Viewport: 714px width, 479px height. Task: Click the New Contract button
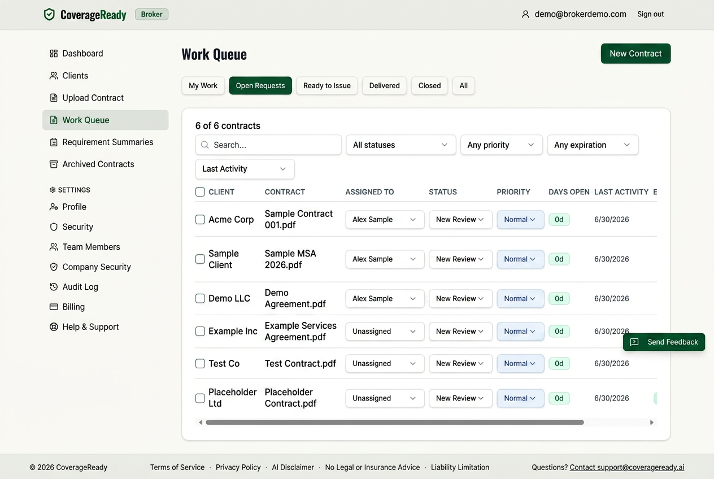click(635, 54)
